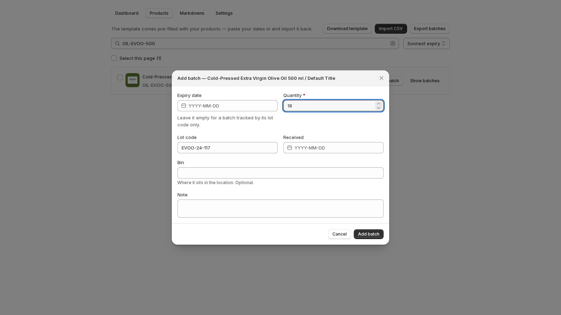Open the Dashboard tab
The height and width of the screenshot is (315, 561).
coord(127,13)
